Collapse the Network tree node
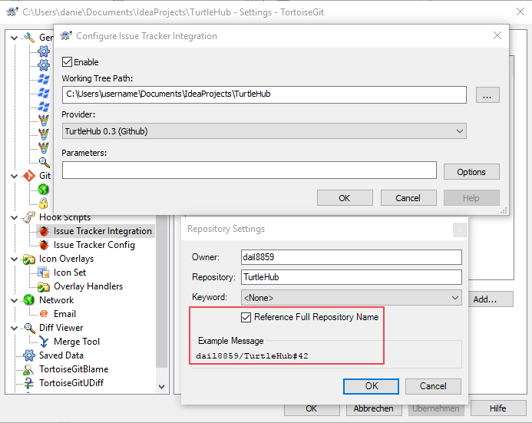The image size is (532, 423). click(14, 300)
